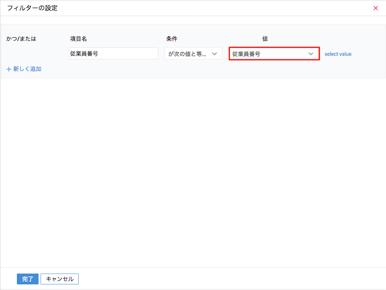Click the empty cell under かつ/または
The width and height of the screenshot is (386, 290).
pyautogui.click(x=32, y=54)
